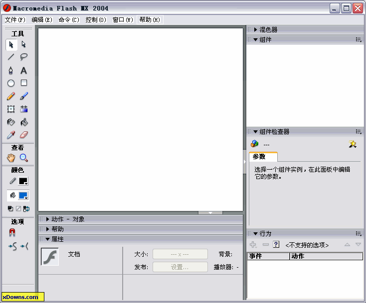The image size is (366, 303).
Task: Select the Oval tool
Action: point(11,83)
